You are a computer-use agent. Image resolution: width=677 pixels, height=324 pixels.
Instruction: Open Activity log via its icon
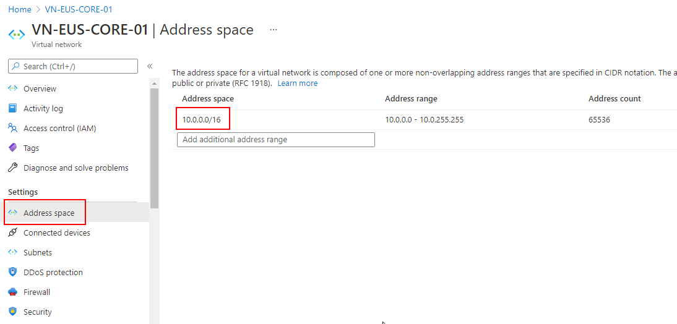pyautogui.click(x=12, y=108)
